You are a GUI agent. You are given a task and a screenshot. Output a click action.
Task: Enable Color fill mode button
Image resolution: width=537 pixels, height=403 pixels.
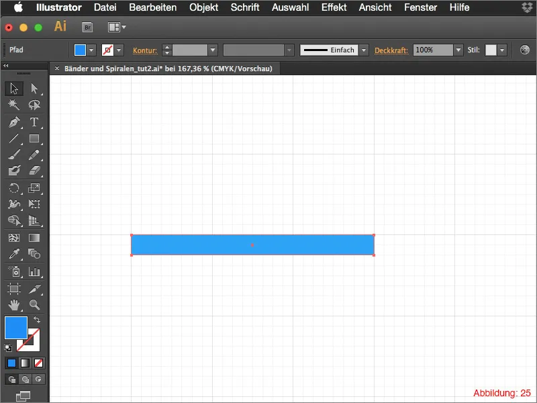tap(11, 363)
